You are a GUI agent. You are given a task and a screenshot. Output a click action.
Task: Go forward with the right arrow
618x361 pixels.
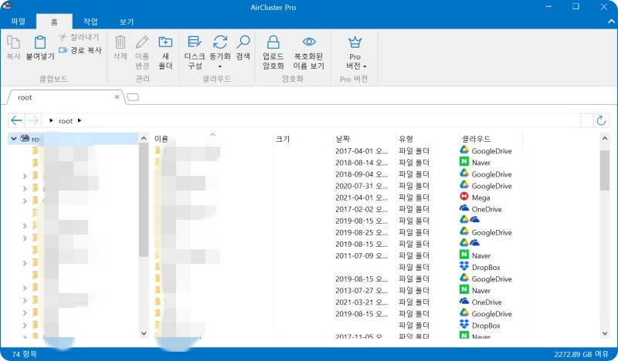click(33, 120)
